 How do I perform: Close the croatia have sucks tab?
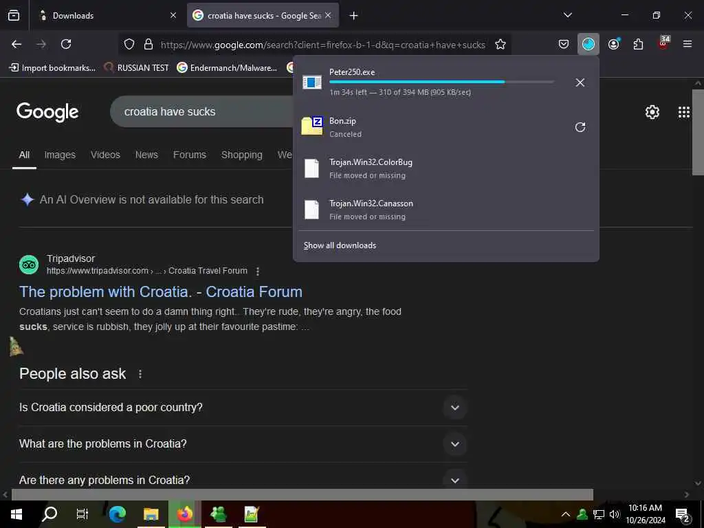(328, 15)
